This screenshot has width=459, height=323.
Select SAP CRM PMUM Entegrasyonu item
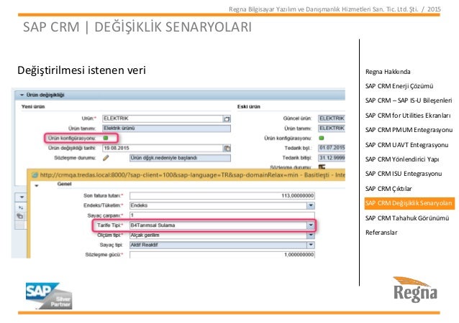click(x=409, y=130)
